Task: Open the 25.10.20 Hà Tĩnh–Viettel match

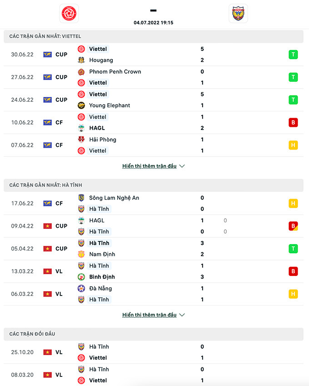Action: [145, 352]
